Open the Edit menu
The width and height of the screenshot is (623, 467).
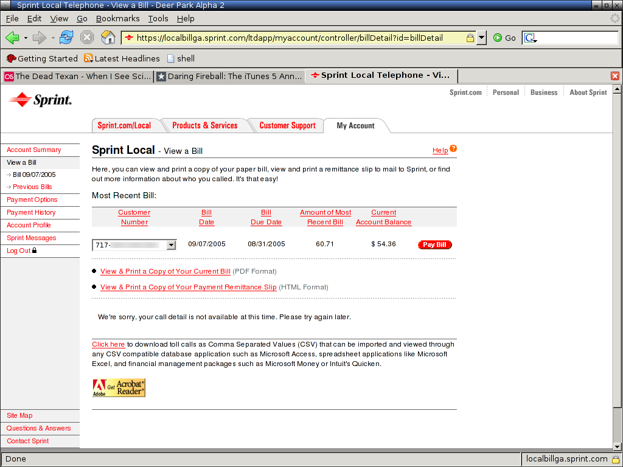(34, 19)
